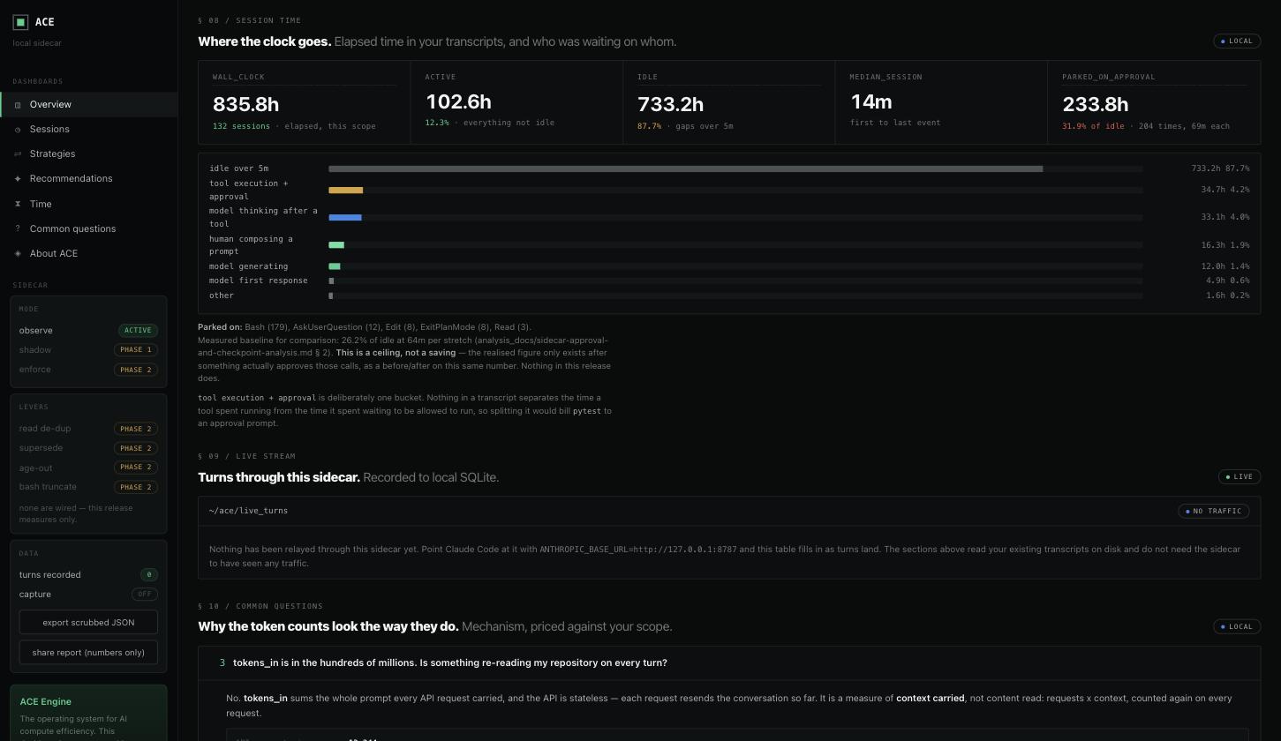
Task: Click the PHASE 1 badge beside shadow
Action: [x=136, y=349]
